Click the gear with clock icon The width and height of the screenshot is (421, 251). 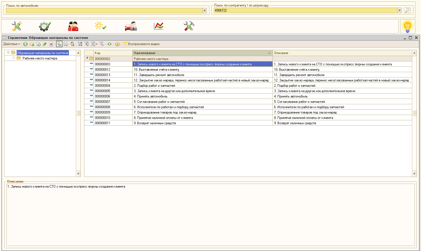[x=45, y=26]
